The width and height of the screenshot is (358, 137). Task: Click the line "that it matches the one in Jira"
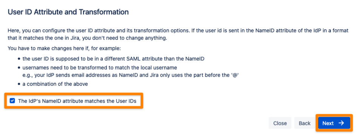pyautogui.click(x=88, y=38)
